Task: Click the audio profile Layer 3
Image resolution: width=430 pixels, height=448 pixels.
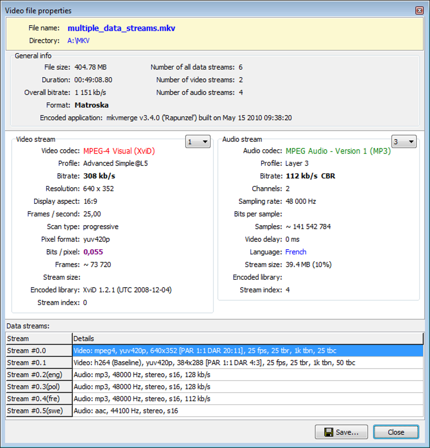Action: tap(297, 163)
